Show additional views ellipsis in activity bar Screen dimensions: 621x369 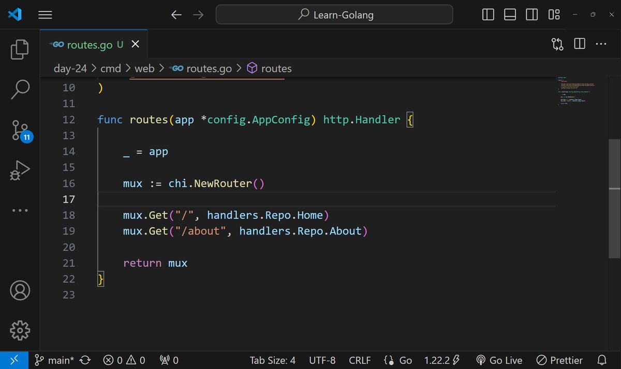tap(20, 210)
